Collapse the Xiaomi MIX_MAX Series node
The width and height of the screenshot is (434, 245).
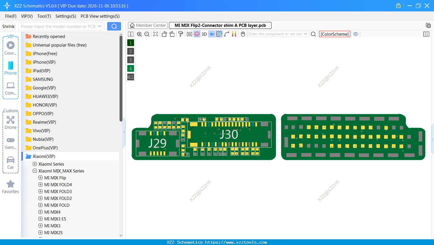point(35,171)
